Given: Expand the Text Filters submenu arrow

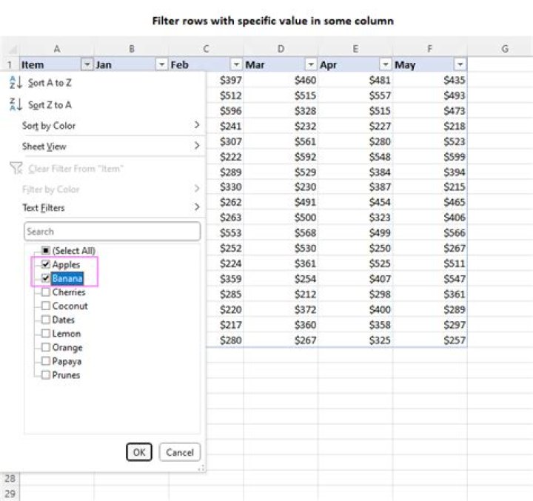Looking at the screenshot, I should click(197, 207).
